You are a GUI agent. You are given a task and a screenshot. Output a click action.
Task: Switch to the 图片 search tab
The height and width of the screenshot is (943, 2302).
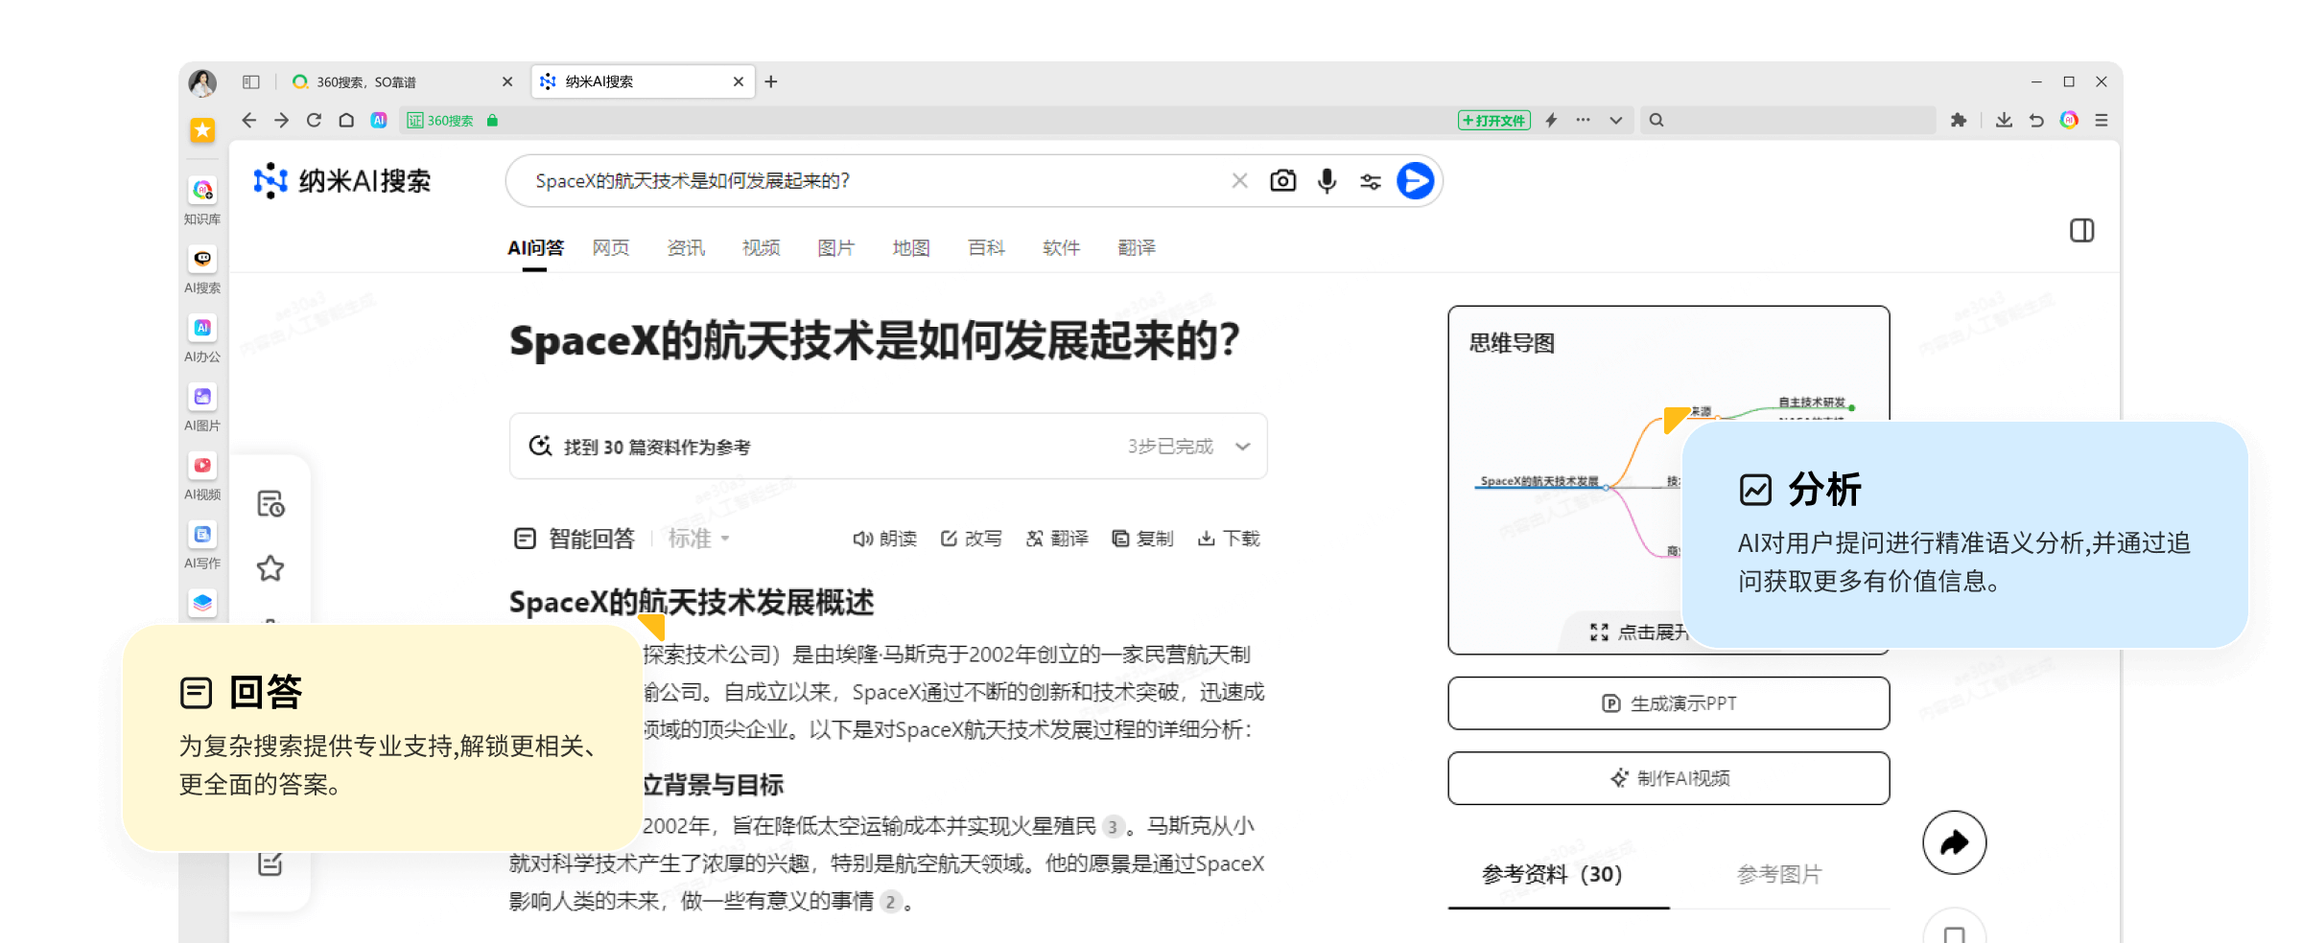835,247
